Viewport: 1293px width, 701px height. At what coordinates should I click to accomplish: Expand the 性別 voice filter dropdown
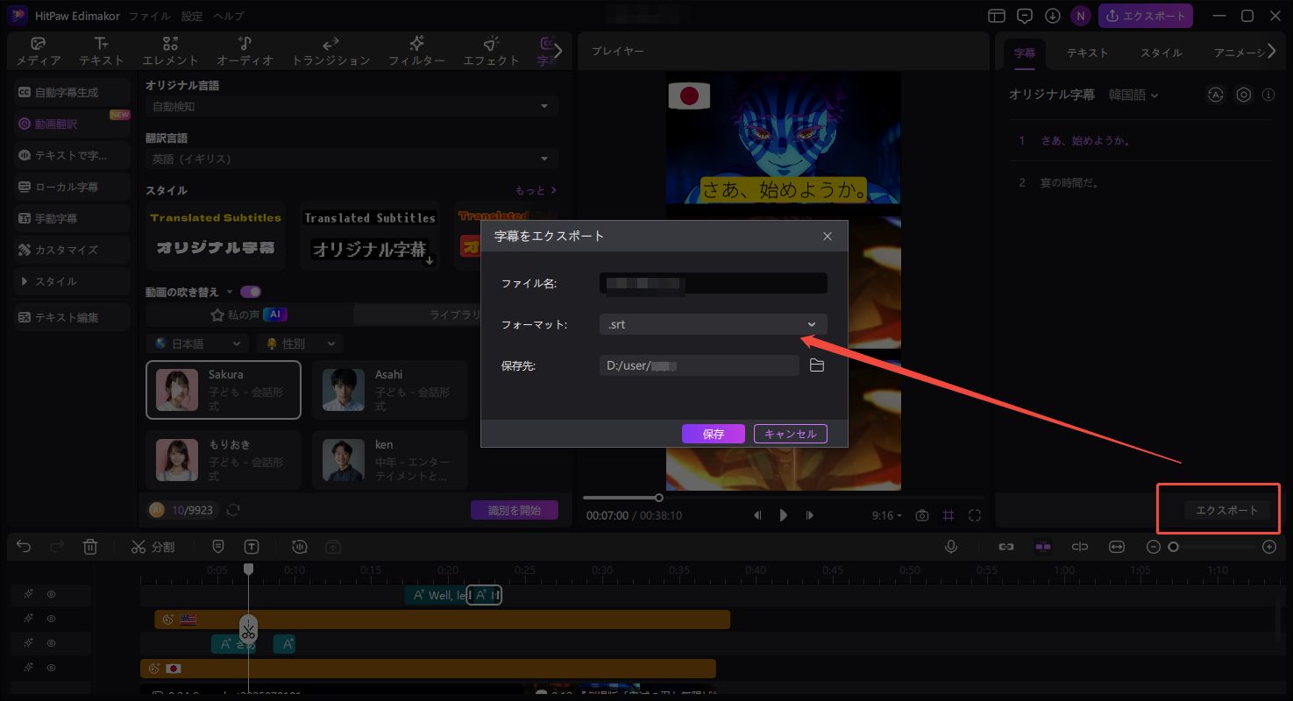(x=300, y=343)
